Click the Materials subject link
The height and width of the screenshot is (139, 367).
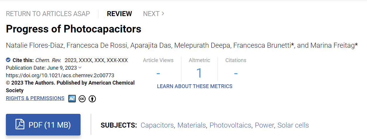tap(192, 125)
